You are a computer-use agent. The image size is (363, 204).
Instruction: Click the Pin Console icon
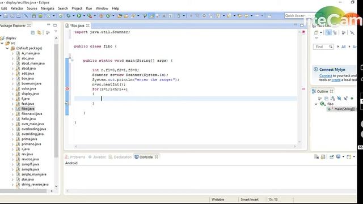331,157
